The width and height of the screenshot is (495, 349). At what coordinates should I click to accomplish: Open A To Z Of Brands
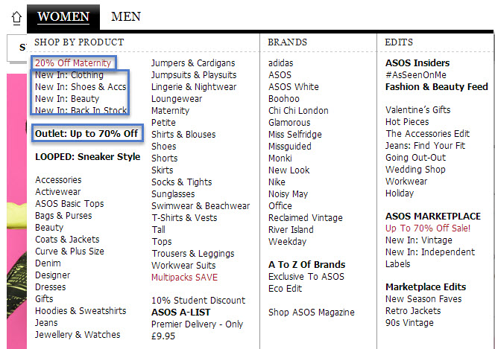(307, 265)
